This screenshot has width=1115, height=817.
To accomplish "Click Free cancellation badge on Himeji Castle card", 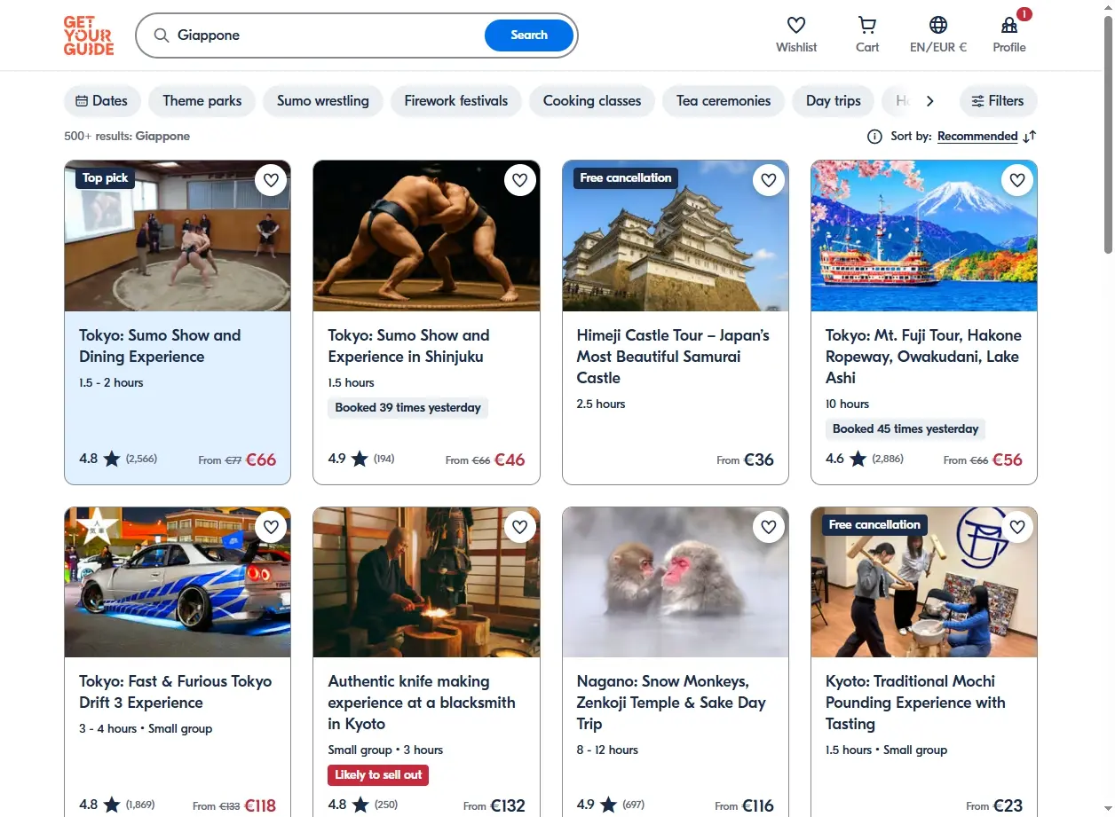I will click(626, 178).
